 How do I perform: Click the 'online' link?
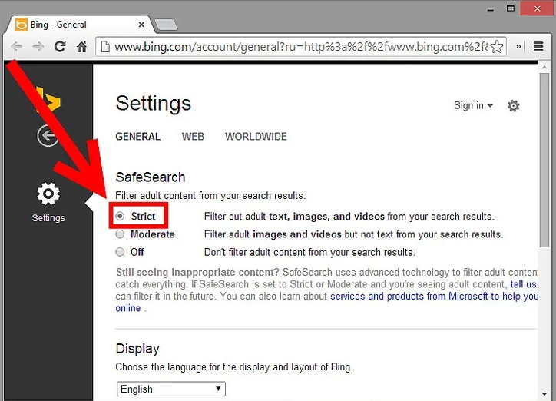[128, 308]
